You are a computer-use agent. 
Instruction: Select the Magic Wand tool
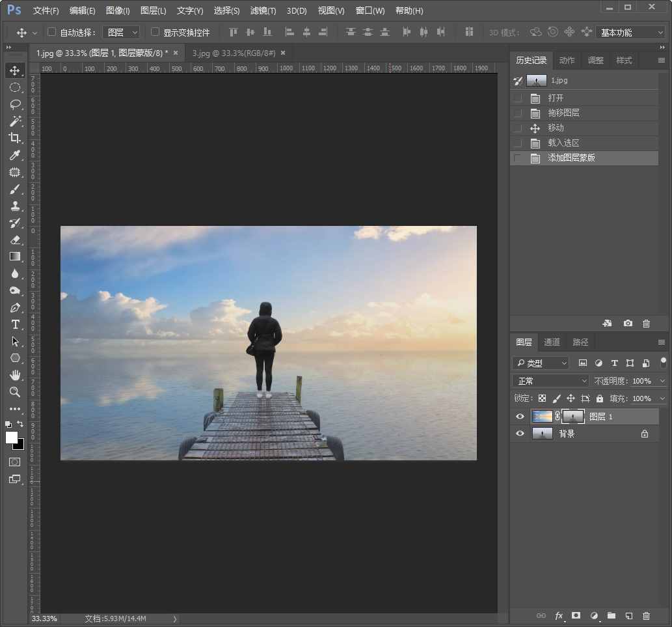coord(15,121)
